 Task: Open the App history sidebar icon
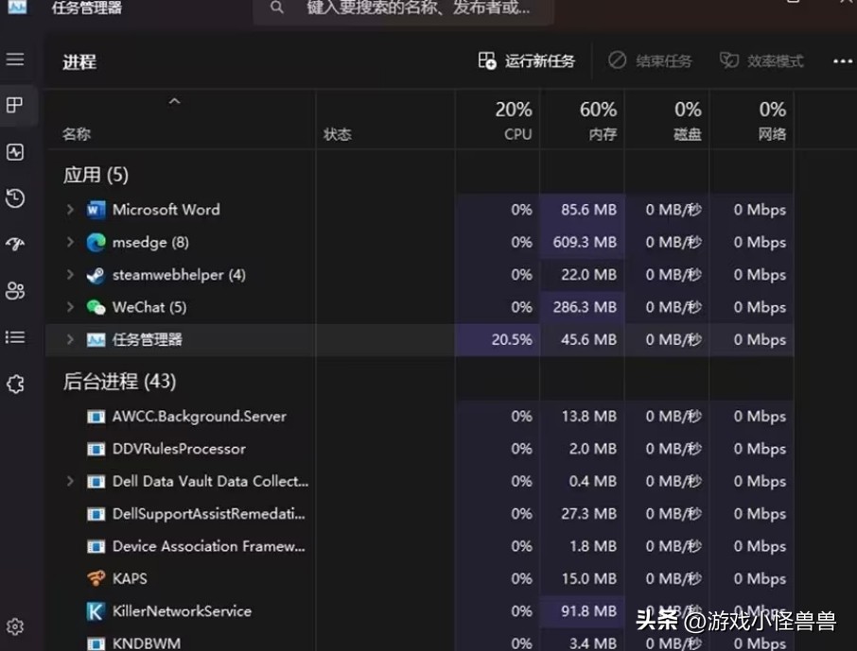15,198
